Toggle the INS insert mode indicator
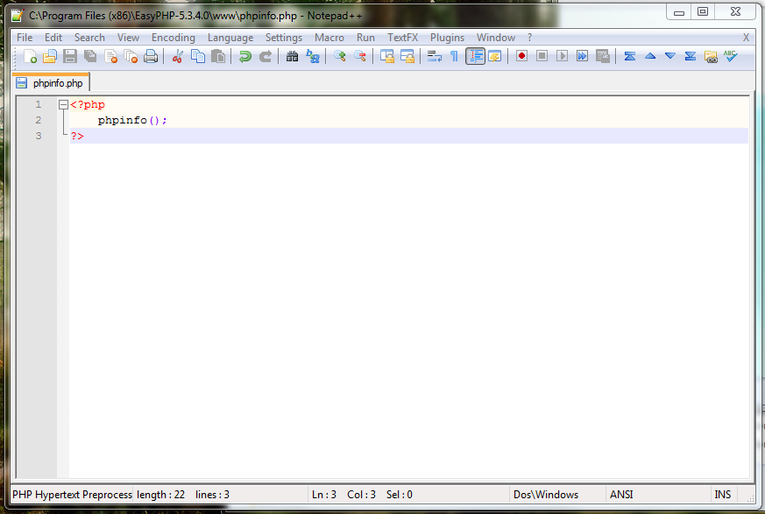Image resolution: width=765 pixels, height=514 pixels. [x=723, y=495]
